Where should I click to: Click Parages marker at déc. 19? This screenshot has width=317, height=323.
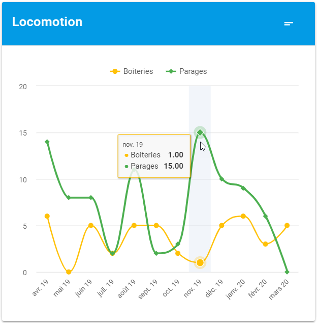click(221, 179)
